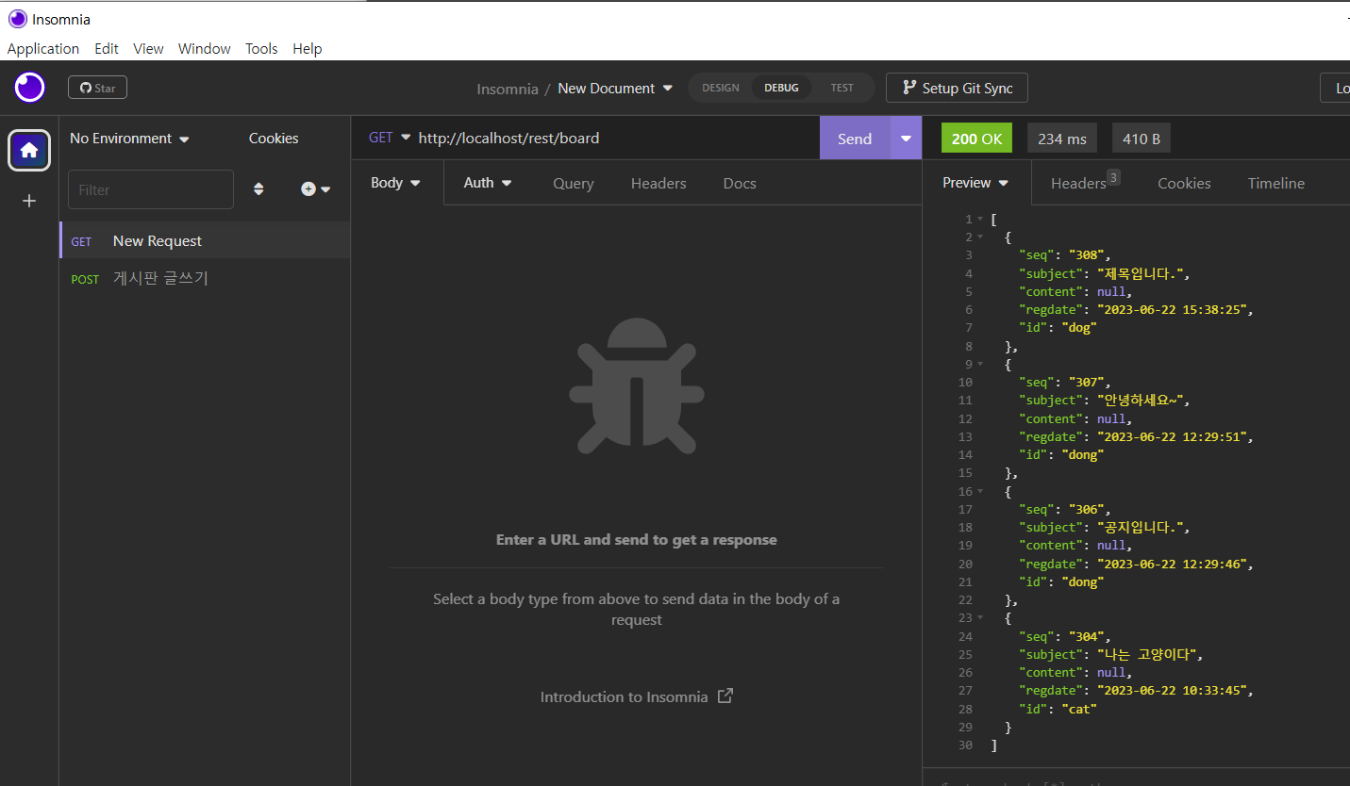This screenshot has height=786, width=1350.
Task: Open the View menu
Action: pos(148,48)
